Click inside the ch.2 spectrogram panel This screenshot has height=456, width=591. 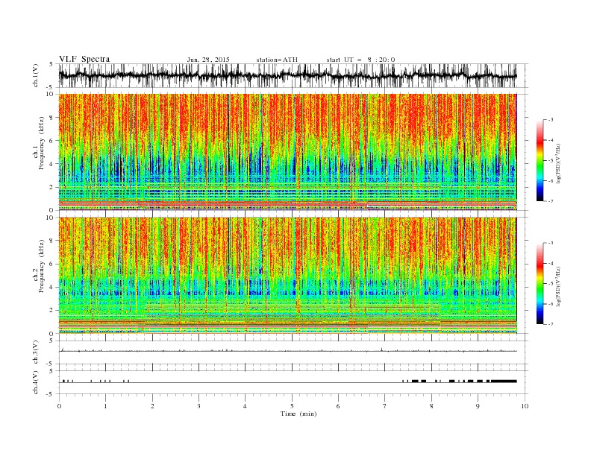tap(287, 276)
